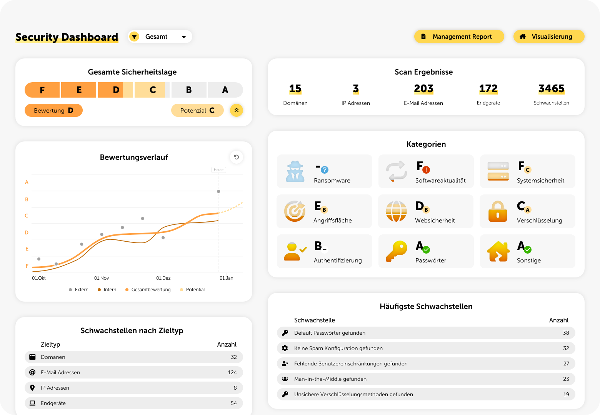
Task: Click the Verschlüsselung padlock icon
Action: (x=498, y=211)
